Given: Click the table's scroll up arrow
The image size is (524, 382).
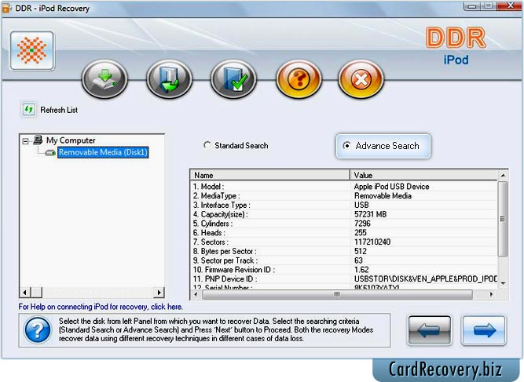Looking at the screenshot, I should [x=503, y=175].
